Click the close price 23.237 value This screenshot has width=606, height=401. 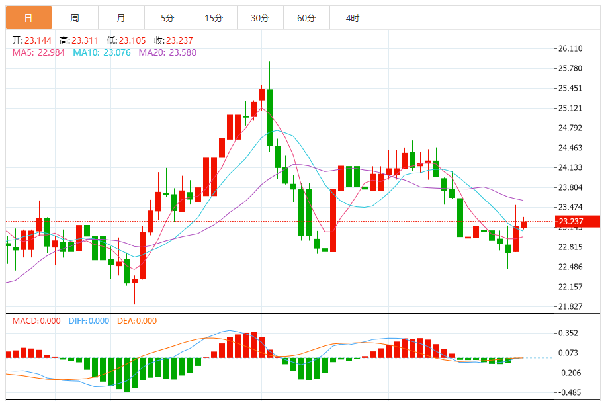(x=179, y=40)
